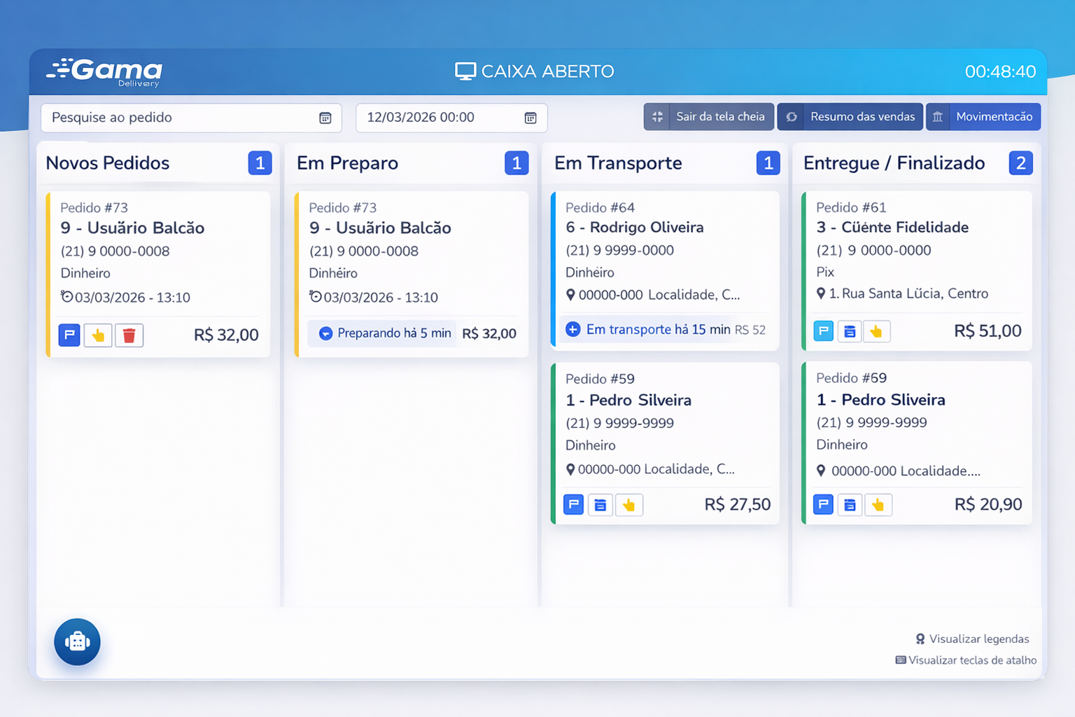
Task: Click the calendar icon in the search field
Action: coord(325,118)
